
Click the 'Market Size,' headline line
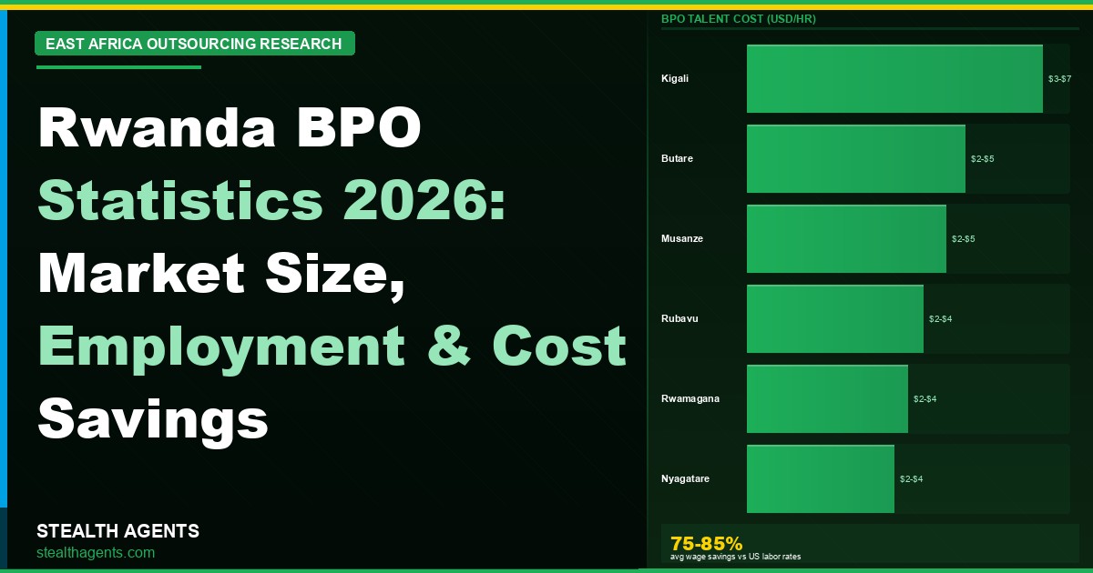tap(221, 275)
